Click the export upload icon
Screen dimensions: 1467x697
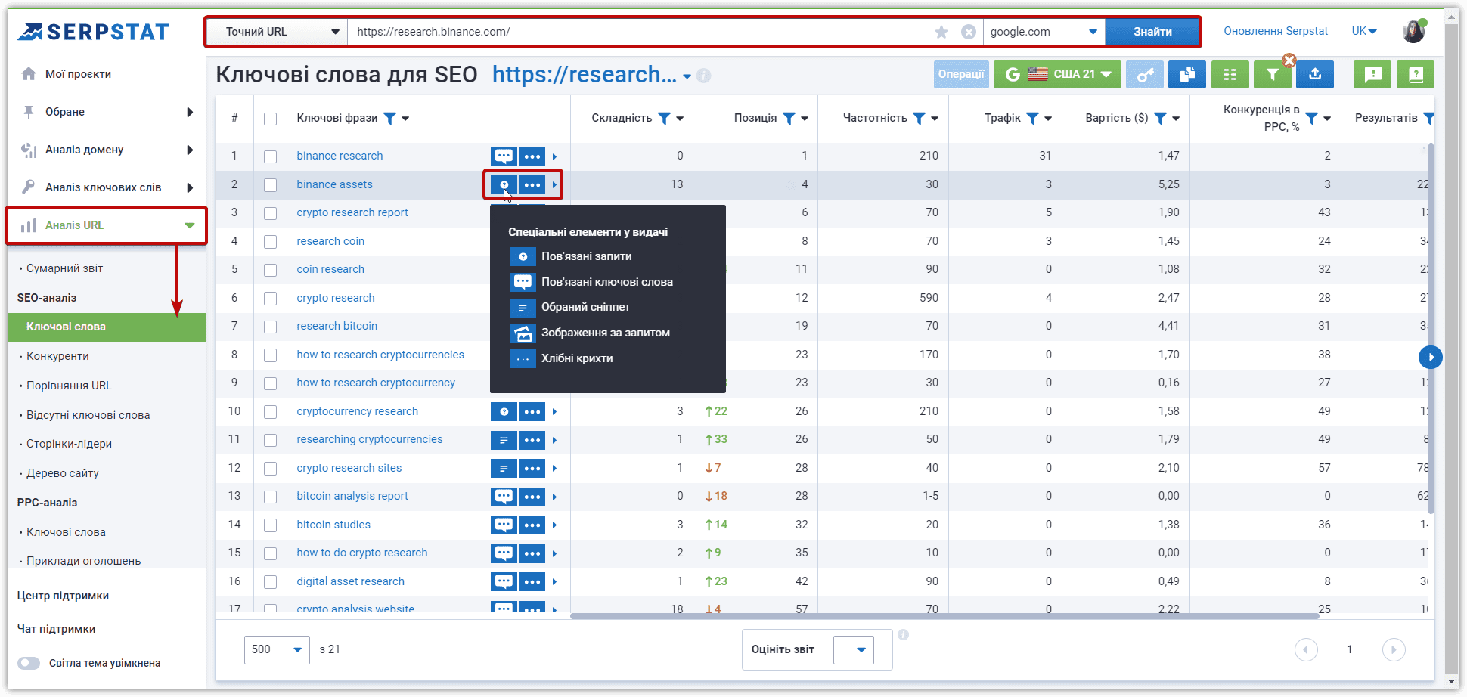[x=1315, y=74]
